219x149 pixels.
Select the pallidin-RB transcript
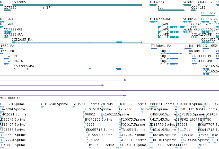tap(187, 22)
